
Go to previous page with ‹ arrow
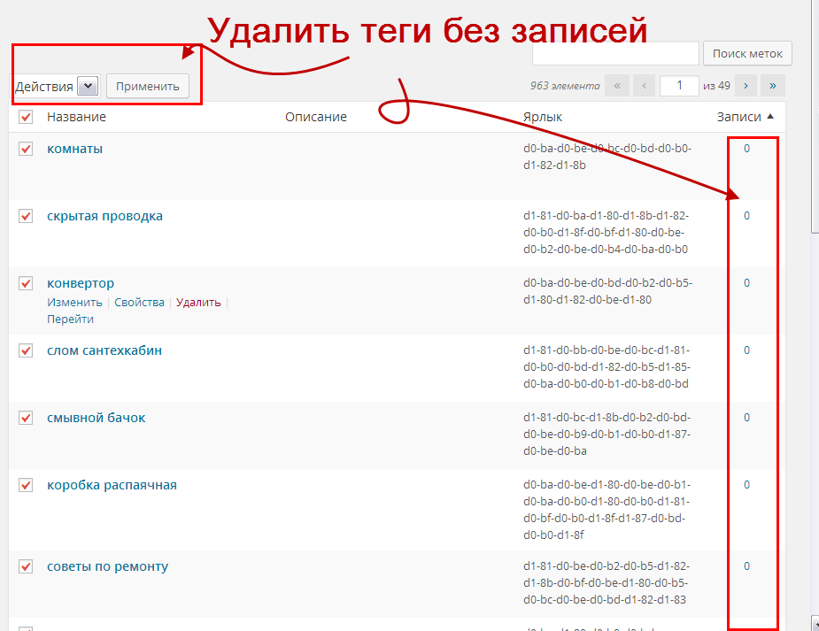[x=644, y=86]
